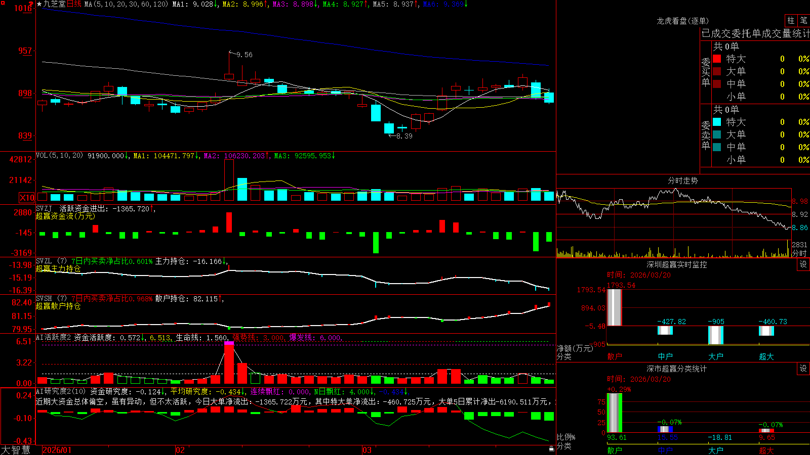Image resolution: width=810 pixels, height=455 pixels.
Task: Click the lock icon on the date axis
Action: click(551, 449)
